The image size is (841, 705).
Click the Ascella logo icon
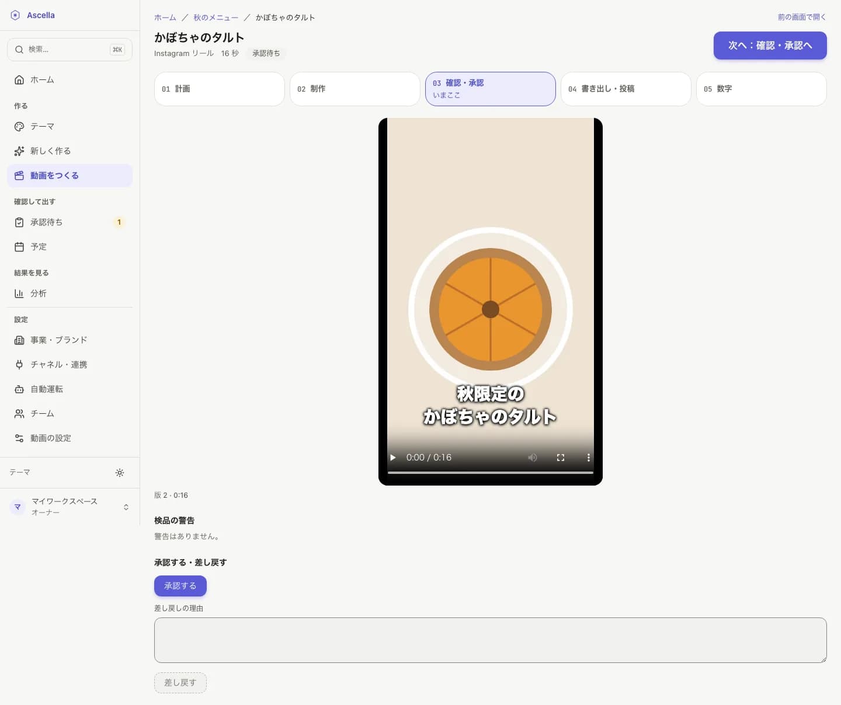15,15
